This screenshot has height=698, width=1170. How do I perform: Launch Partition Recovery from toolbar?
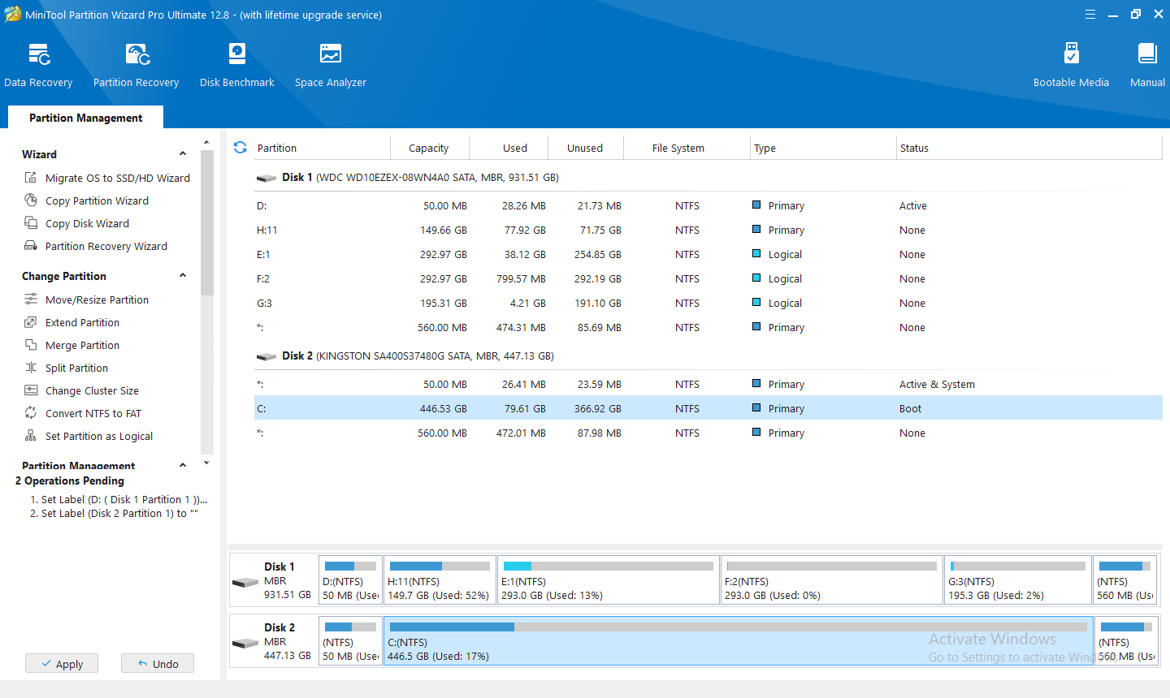point(136,65)
